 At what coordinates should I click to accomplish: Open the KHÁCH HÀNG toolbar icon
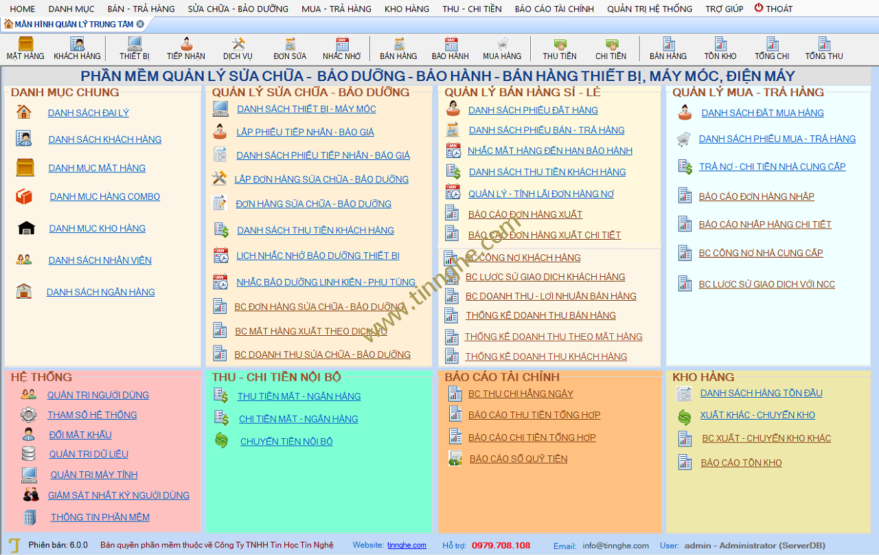[x=77, y=49]
